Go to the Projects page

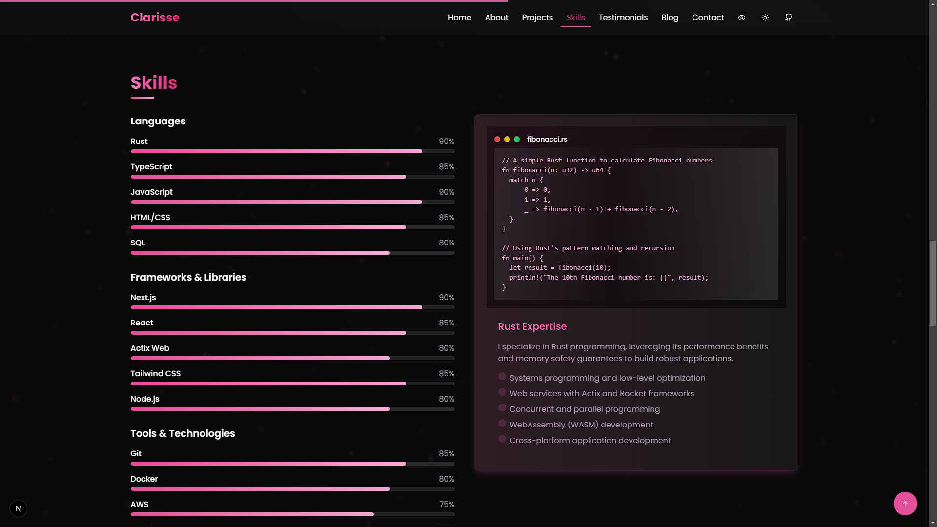point(537,17)
